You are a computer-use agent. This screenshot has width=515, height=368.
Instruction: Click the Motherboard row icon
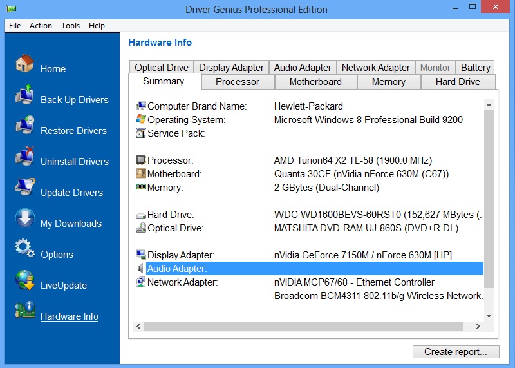click(x=140, y=173)
